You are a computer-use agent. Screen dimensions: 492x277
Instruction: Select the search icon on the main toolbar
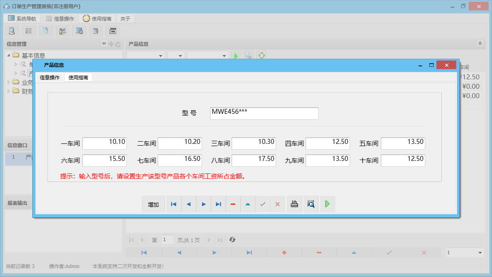(11, 30)
